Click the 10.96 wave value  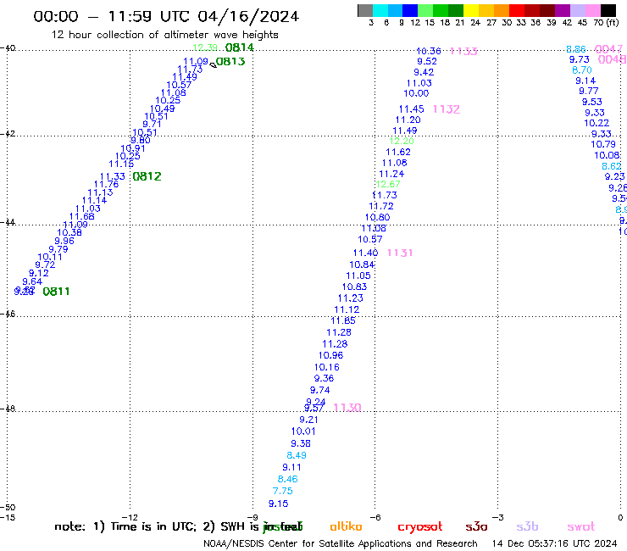point(330,355)
